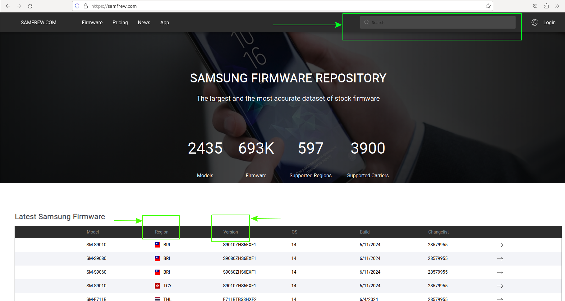Image resolution: width=565 pixels, height=301 pixels.
Task: Click version S9060ZHS6EXF1
Action: [239, 272]
